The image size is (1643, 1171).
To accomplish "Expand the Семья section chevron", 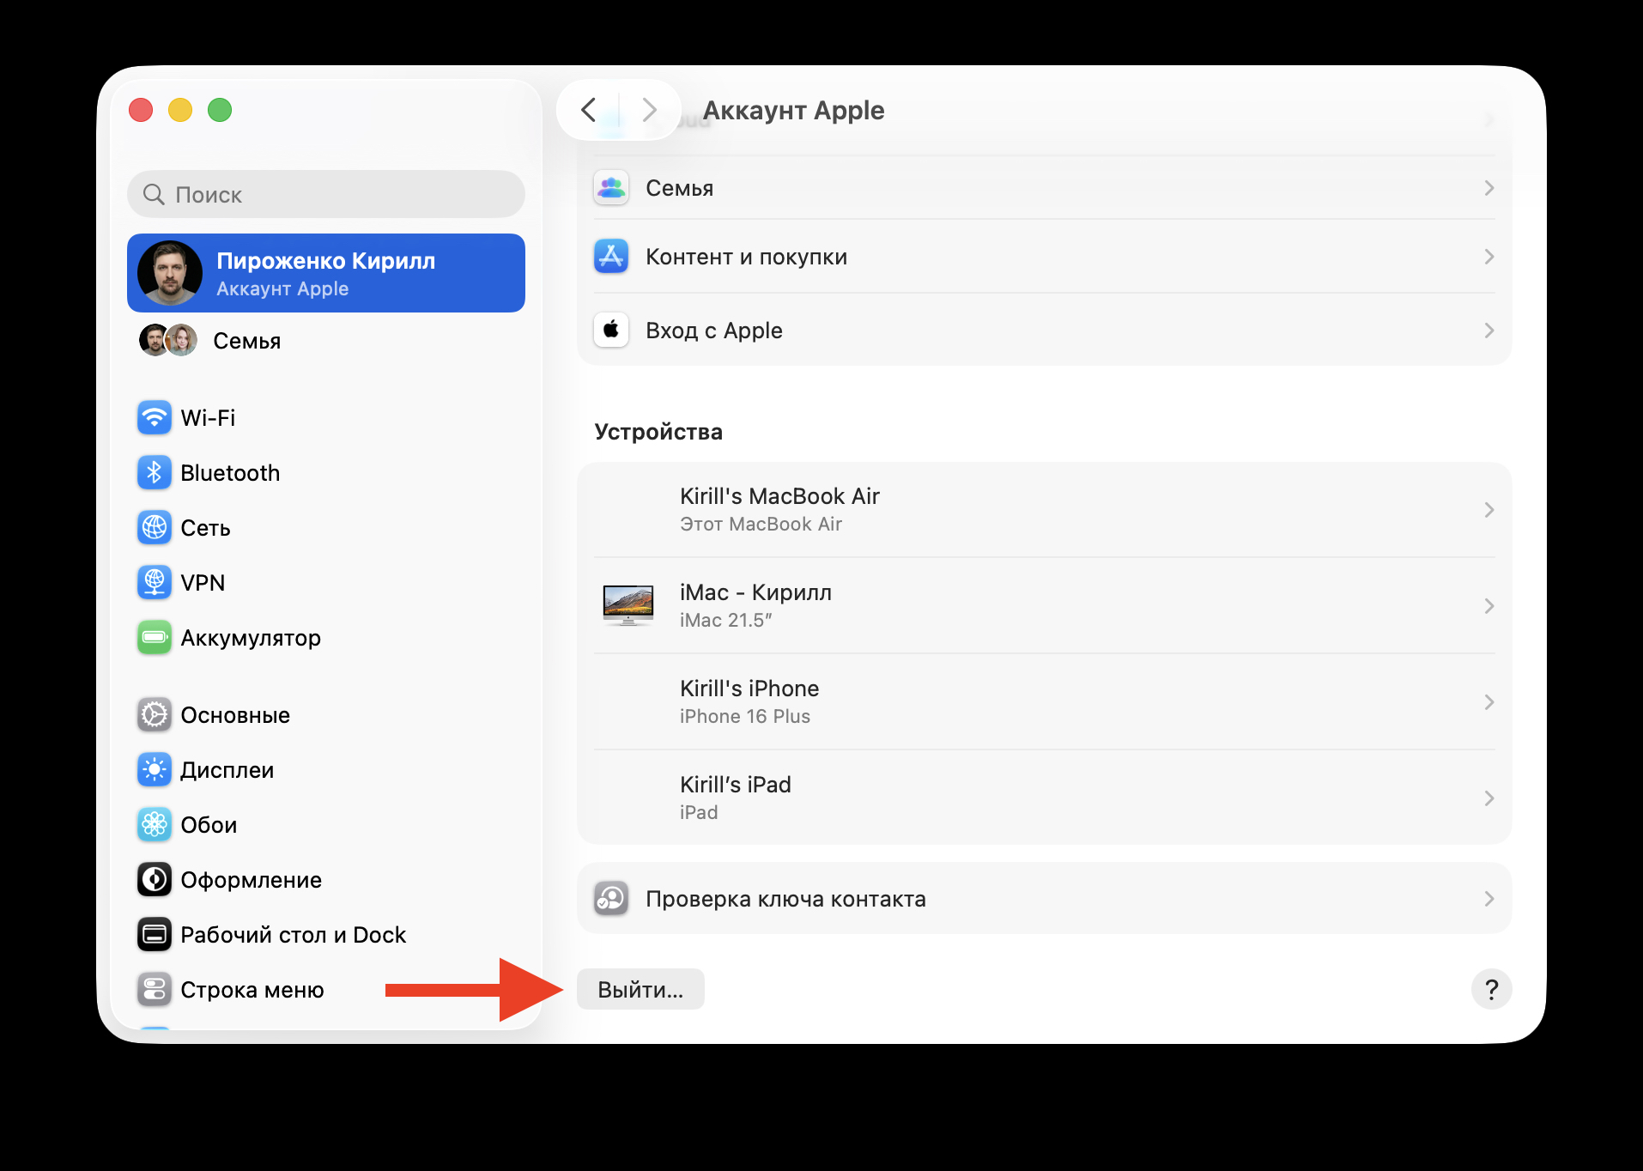I will [1488, 188].
